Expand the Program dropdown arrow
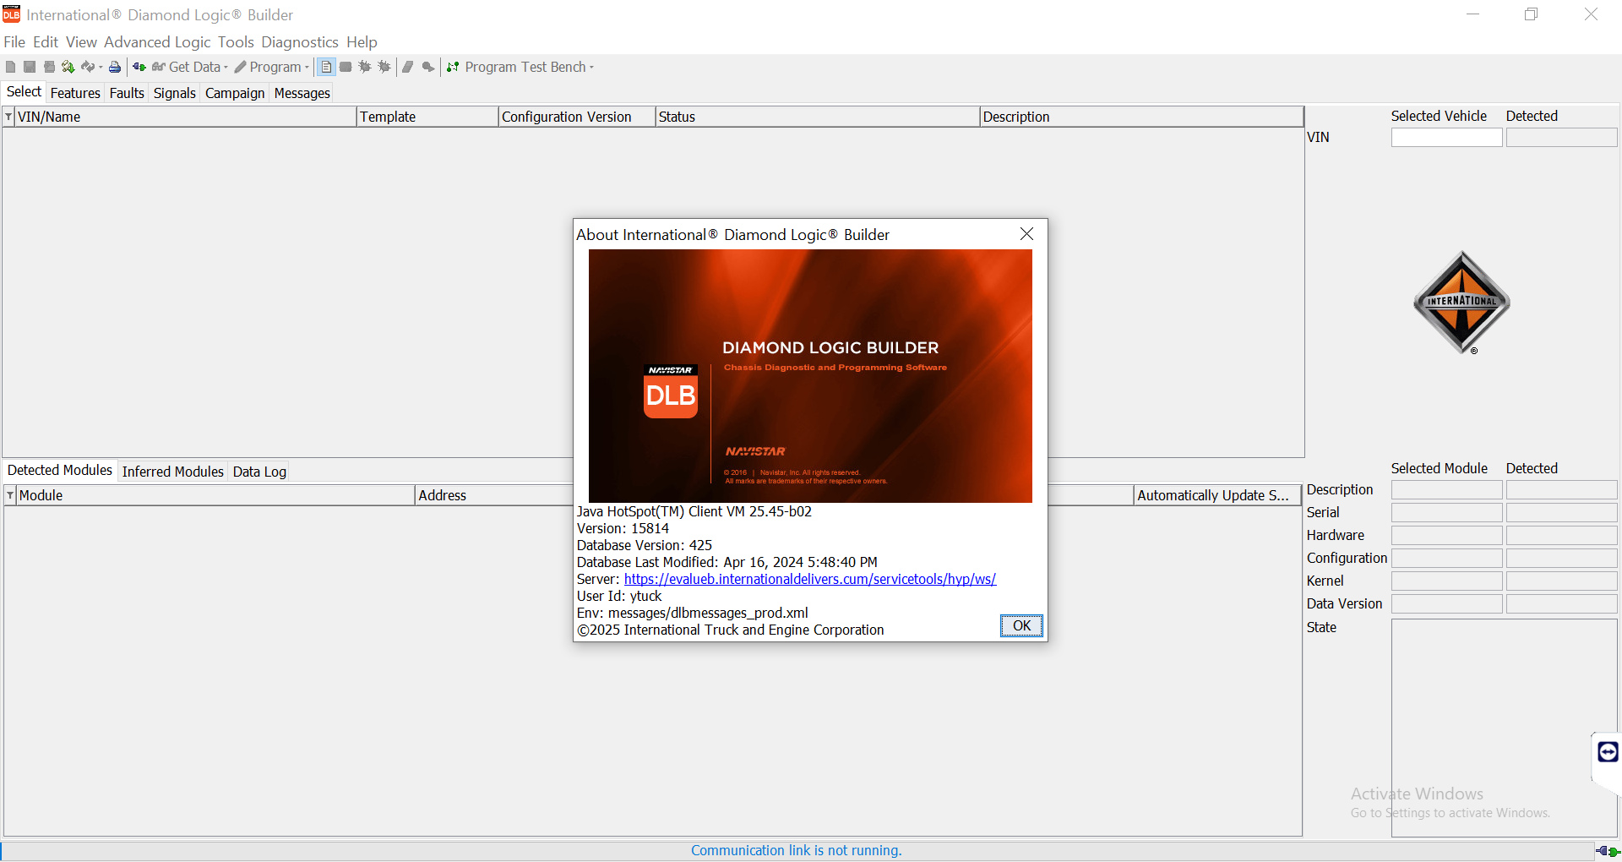The width and height of the screenshot is (1622, 862). click(x=307, y=68)
